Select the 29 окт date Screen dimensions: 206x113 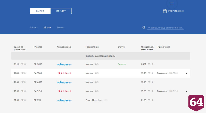click(47, 27)
